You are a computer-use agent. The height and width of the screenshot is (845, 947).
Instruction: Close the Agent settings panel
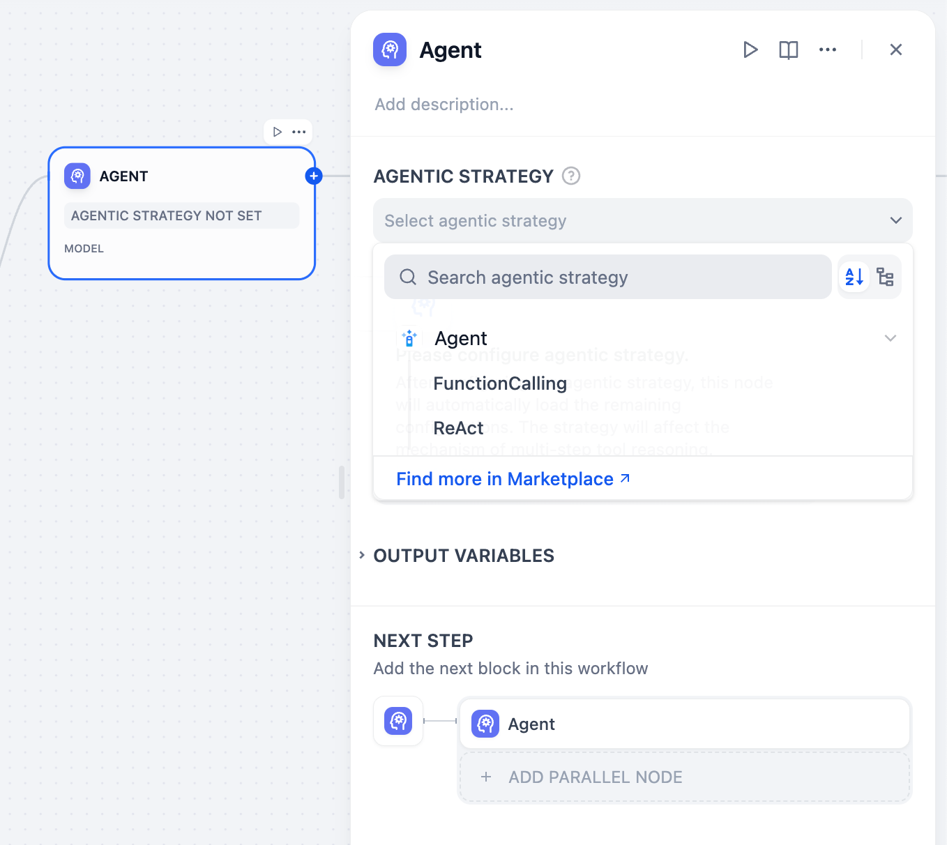(895, 50)
